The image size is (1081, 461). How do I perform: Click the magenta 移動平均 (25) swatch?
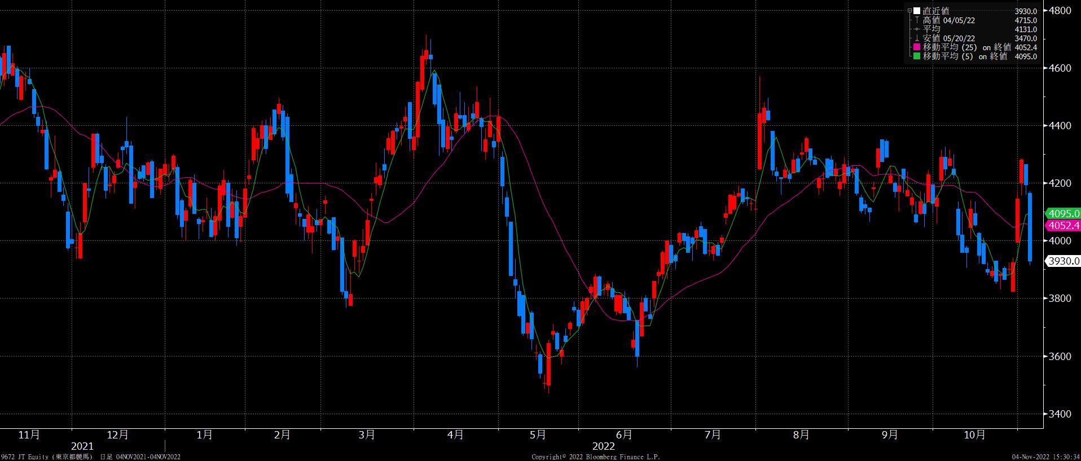tap(917, 47)
